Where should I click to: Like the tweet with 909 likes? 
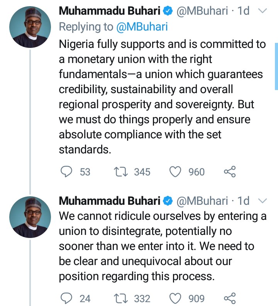(176, 298)
